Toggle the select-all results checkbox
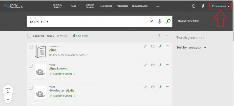The width and height of the screenshot is (234, 106). click(x=30, y=36)
